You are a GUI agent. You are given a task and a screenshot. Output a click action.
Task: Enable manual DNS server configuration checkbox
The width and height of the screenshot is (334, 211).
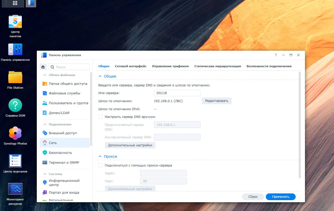101,117
